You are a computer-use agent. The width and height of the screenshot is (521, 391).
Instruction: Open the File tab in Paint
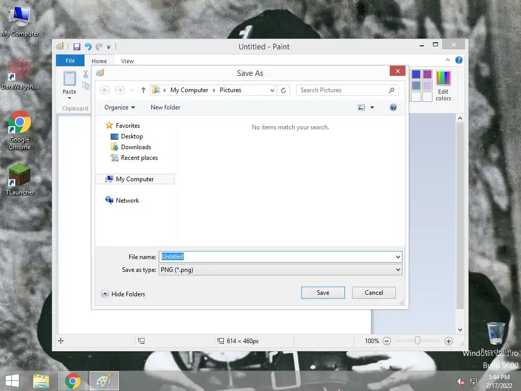point(70,61)
